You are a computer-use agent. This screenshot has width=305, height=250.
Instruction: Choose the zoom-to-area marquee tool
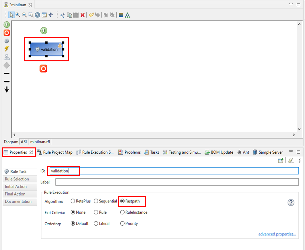point(31,15)
